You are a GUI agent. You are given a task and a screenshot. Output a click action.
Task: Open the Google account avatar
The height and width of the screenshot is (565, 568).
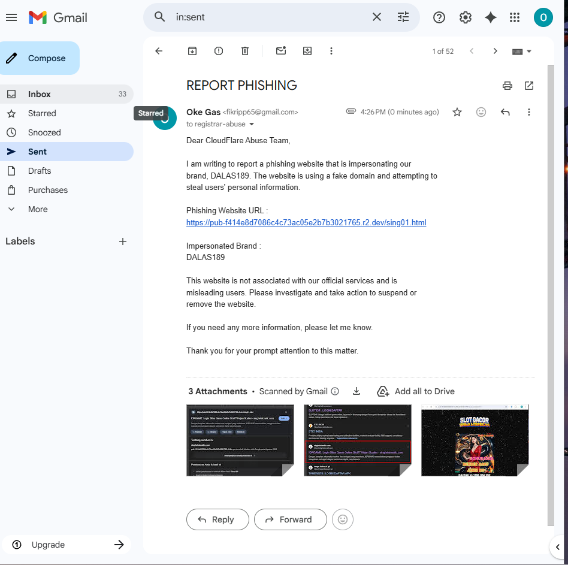(x=543, y=17)
